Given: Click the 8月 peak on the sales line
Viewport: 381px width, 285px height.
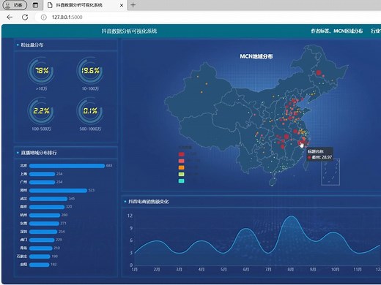Looking at the screenshot, I should [291, 216].
